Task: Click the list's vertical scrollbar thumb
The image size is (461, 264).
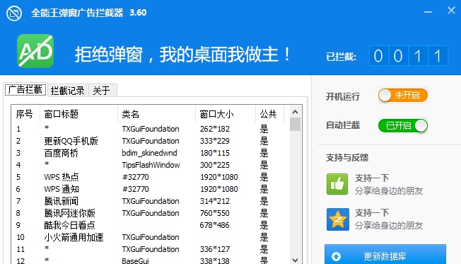Action: pos(295,124)
